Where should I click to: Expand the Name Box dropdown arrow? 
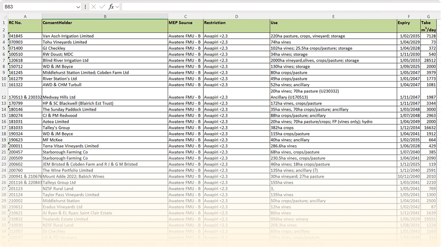pos(78,7)
